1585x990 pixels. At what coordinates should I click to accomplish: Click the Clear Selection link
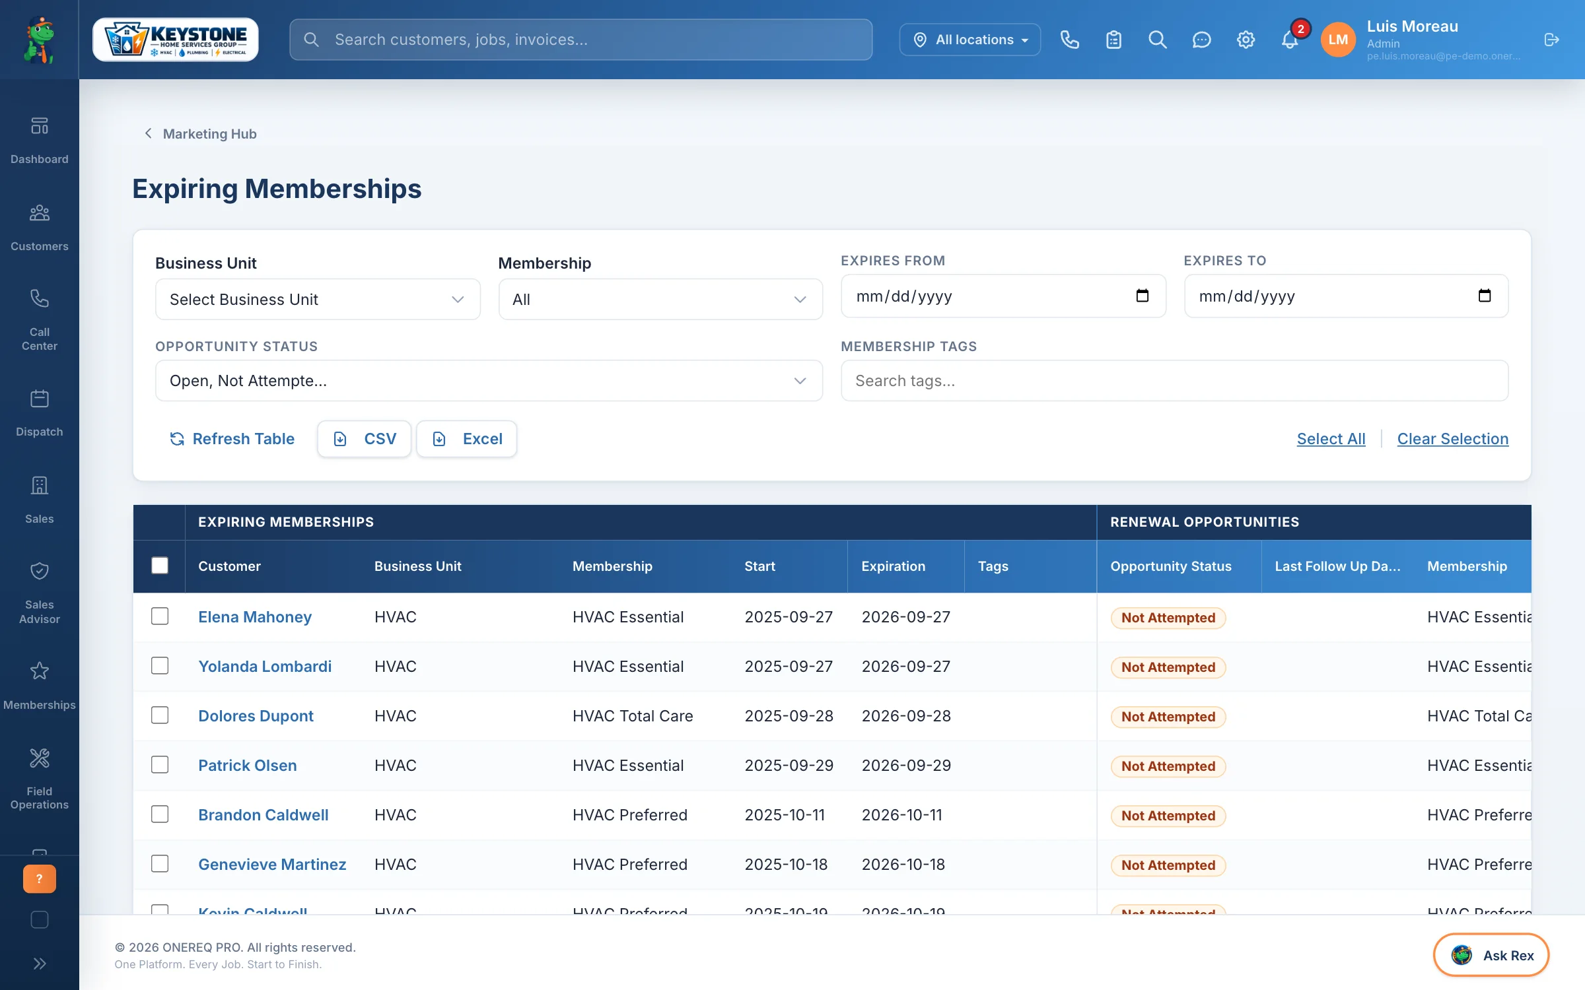pyautogui.click(x=1452, y=439)
